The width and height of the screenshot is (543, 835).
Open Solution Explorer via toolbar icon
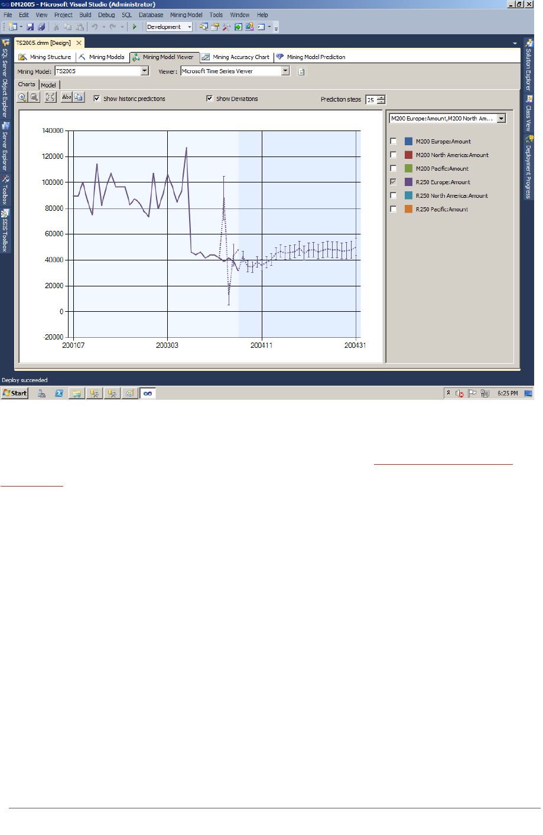point(204,27)
